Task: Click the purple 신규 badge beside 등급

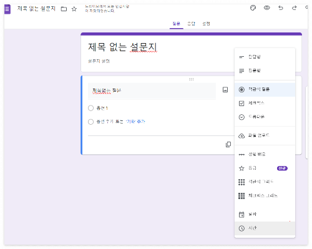Action: pyautogui.click(x=282, y=168)
